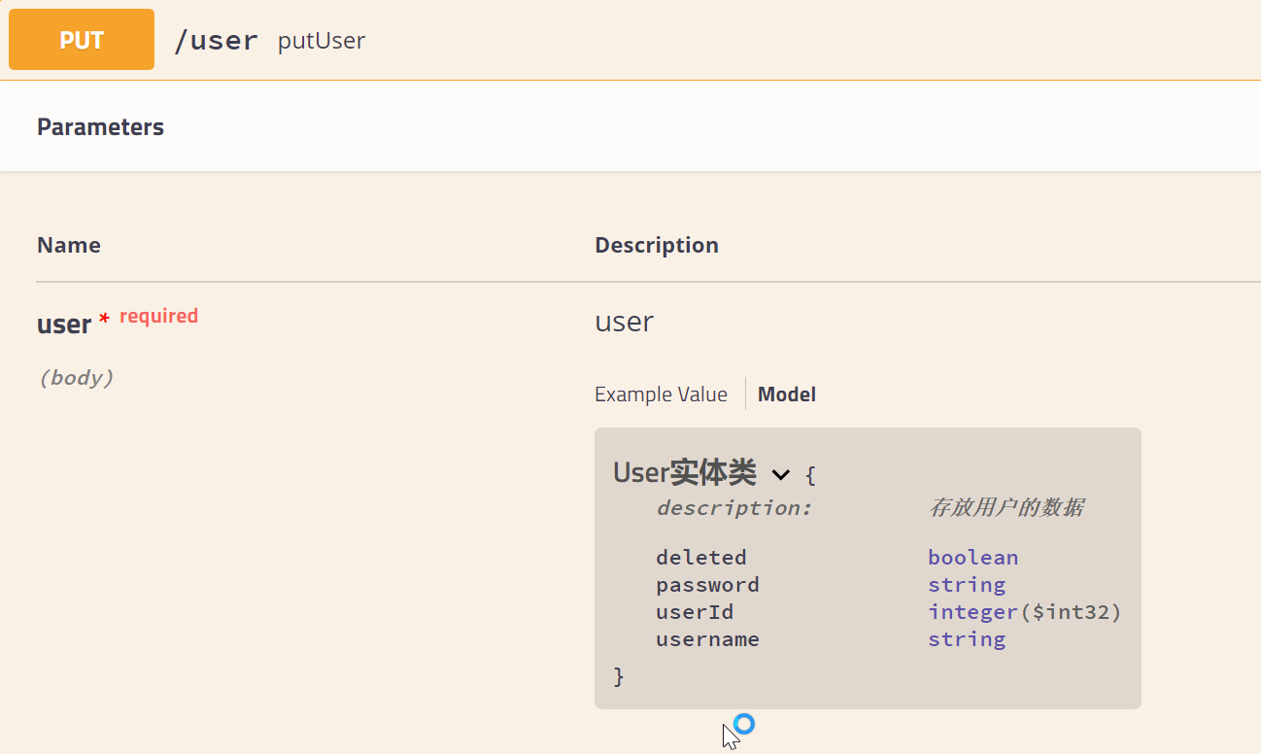The image size is (1261, 754).
Task: Switch to the Model tab
Action: click(787, 394)
